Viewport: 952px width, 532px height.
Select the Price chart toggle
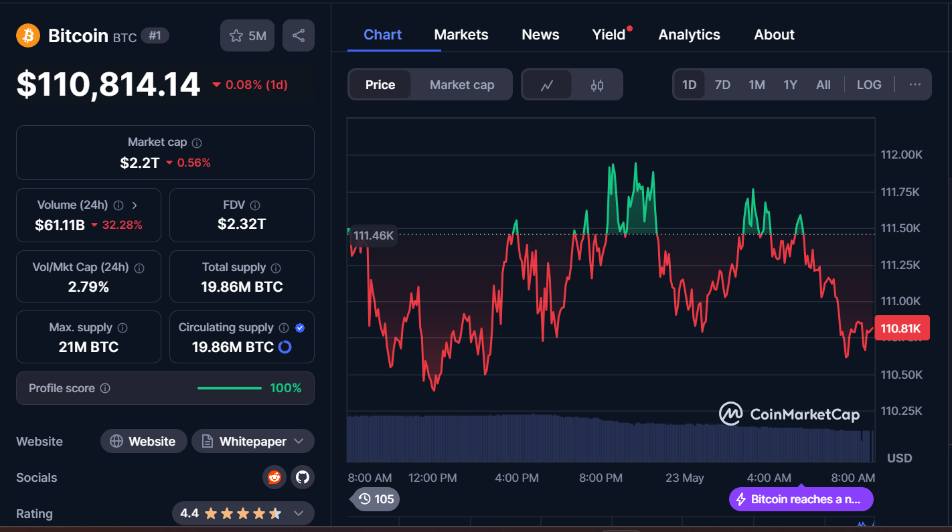(380, 85)
